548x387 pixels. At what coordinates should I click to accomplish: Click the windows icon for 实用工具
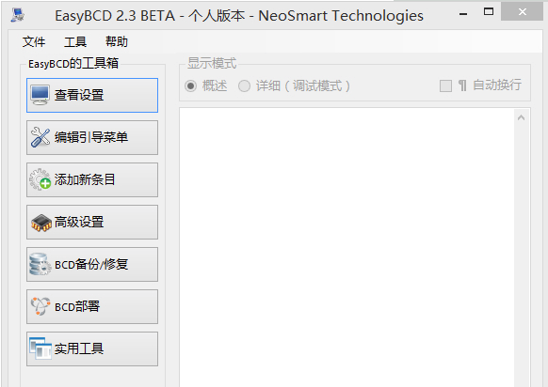click(x=40, y=348)
